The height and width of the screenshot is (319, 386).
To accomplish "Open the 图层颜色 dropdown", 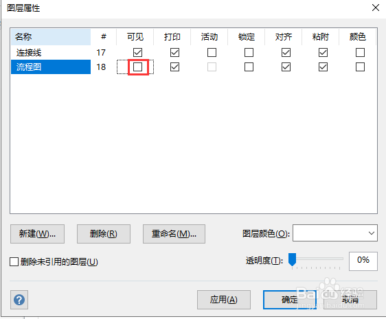I will [x=335, y=233].
